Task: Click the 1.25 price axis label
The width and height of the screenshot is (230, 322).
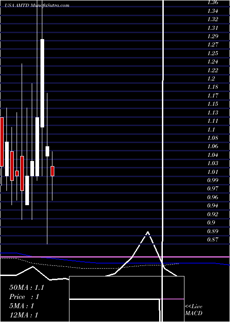Action: click(213, 53)
